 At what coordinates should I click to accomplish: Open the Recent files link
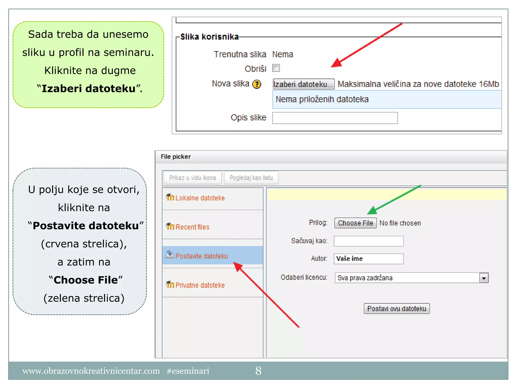192,227
